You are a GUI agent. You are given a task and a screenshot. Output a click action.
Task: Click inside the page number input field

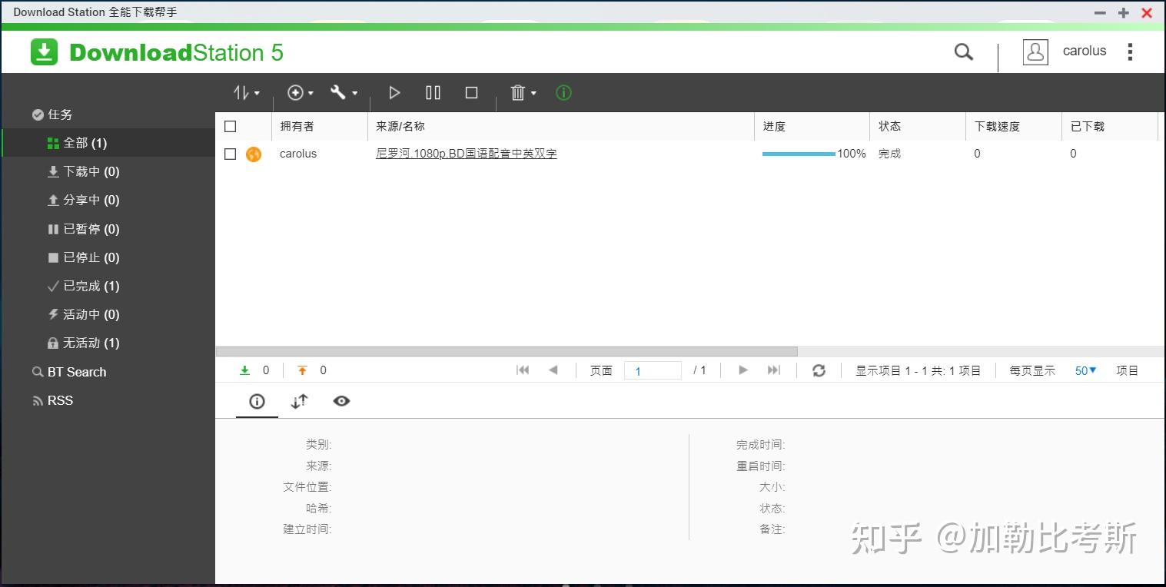(x=653, y=370)
